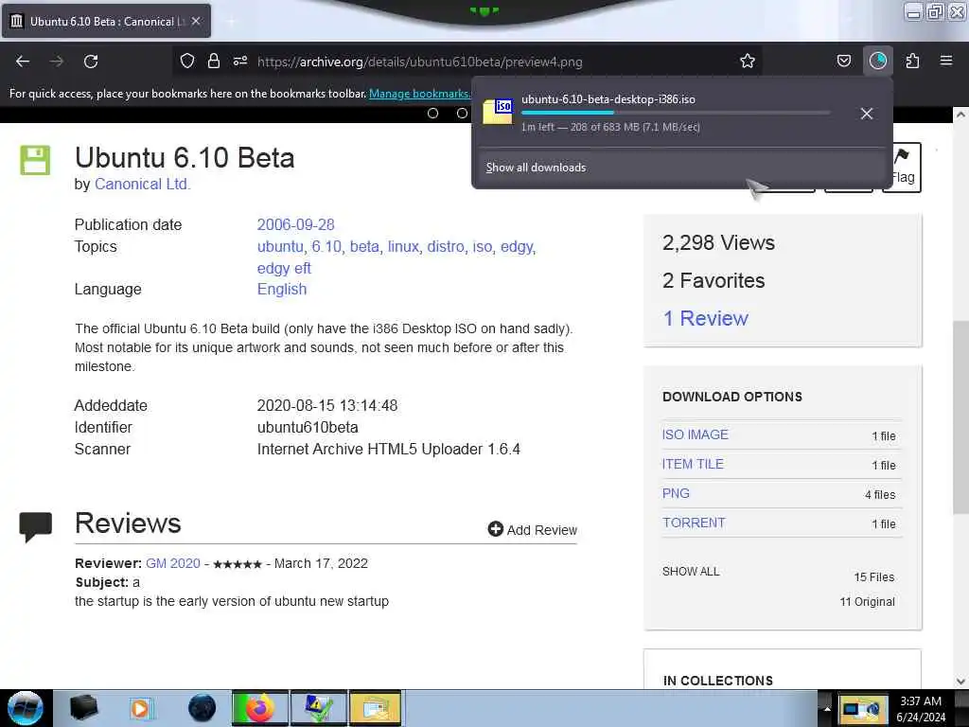Open Firefox from the taskbar

(x=259, y=708)
